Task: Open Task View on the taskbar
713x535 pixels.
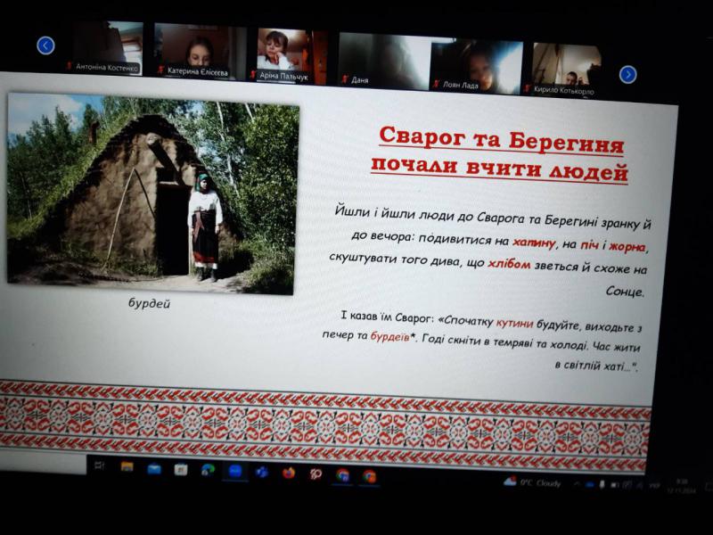Action: pyautogui.click(x=100, y=465)
